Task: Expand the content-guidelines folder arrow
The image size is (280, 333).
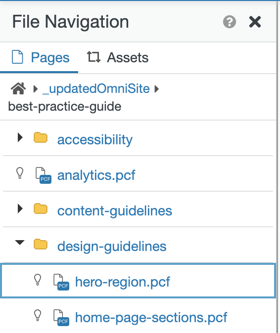Action: coord(20,208)
